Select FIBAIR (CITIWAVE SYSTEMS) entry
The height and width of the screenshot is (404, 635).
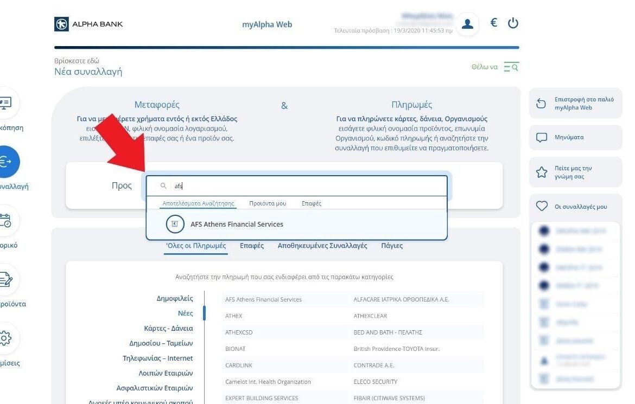click(x=389, y=399)
